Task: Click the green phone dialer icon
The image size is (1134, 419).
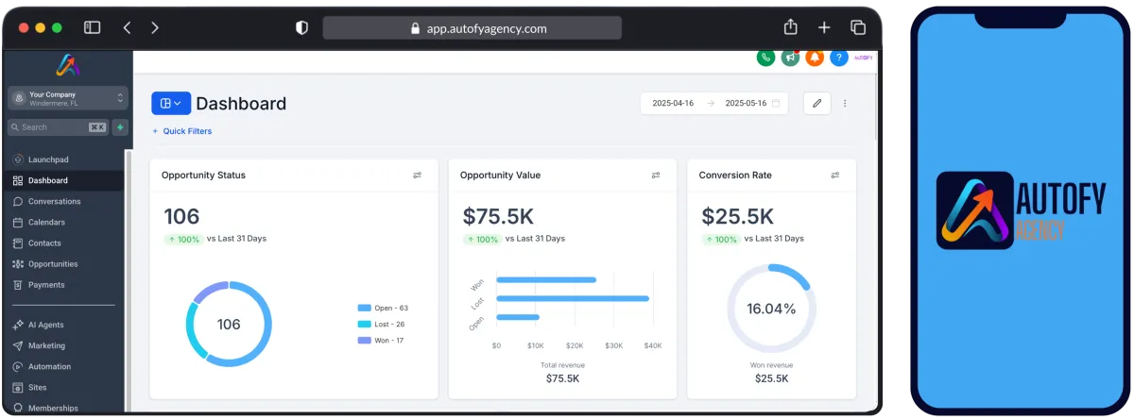Action: (x=765, y=58)
